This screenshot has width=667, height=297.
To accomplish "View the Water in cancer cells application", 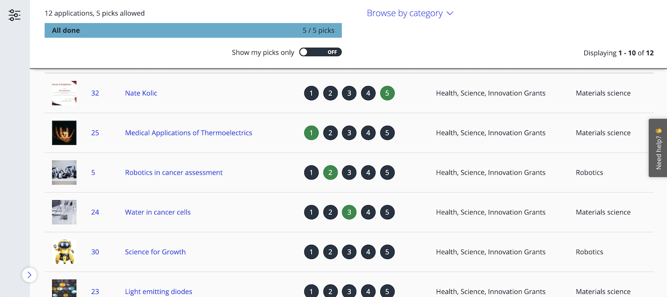I will 157,212.
